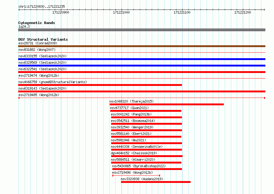The height and width of the screenshot is (194, 274).
Task: Click nsv3932540 (Wenger2019) label
Action: (132, 127)
